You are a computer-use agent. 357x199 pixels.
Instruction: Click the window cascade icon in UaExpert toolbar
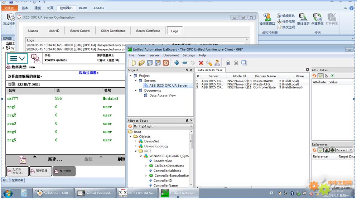[244, 63]
